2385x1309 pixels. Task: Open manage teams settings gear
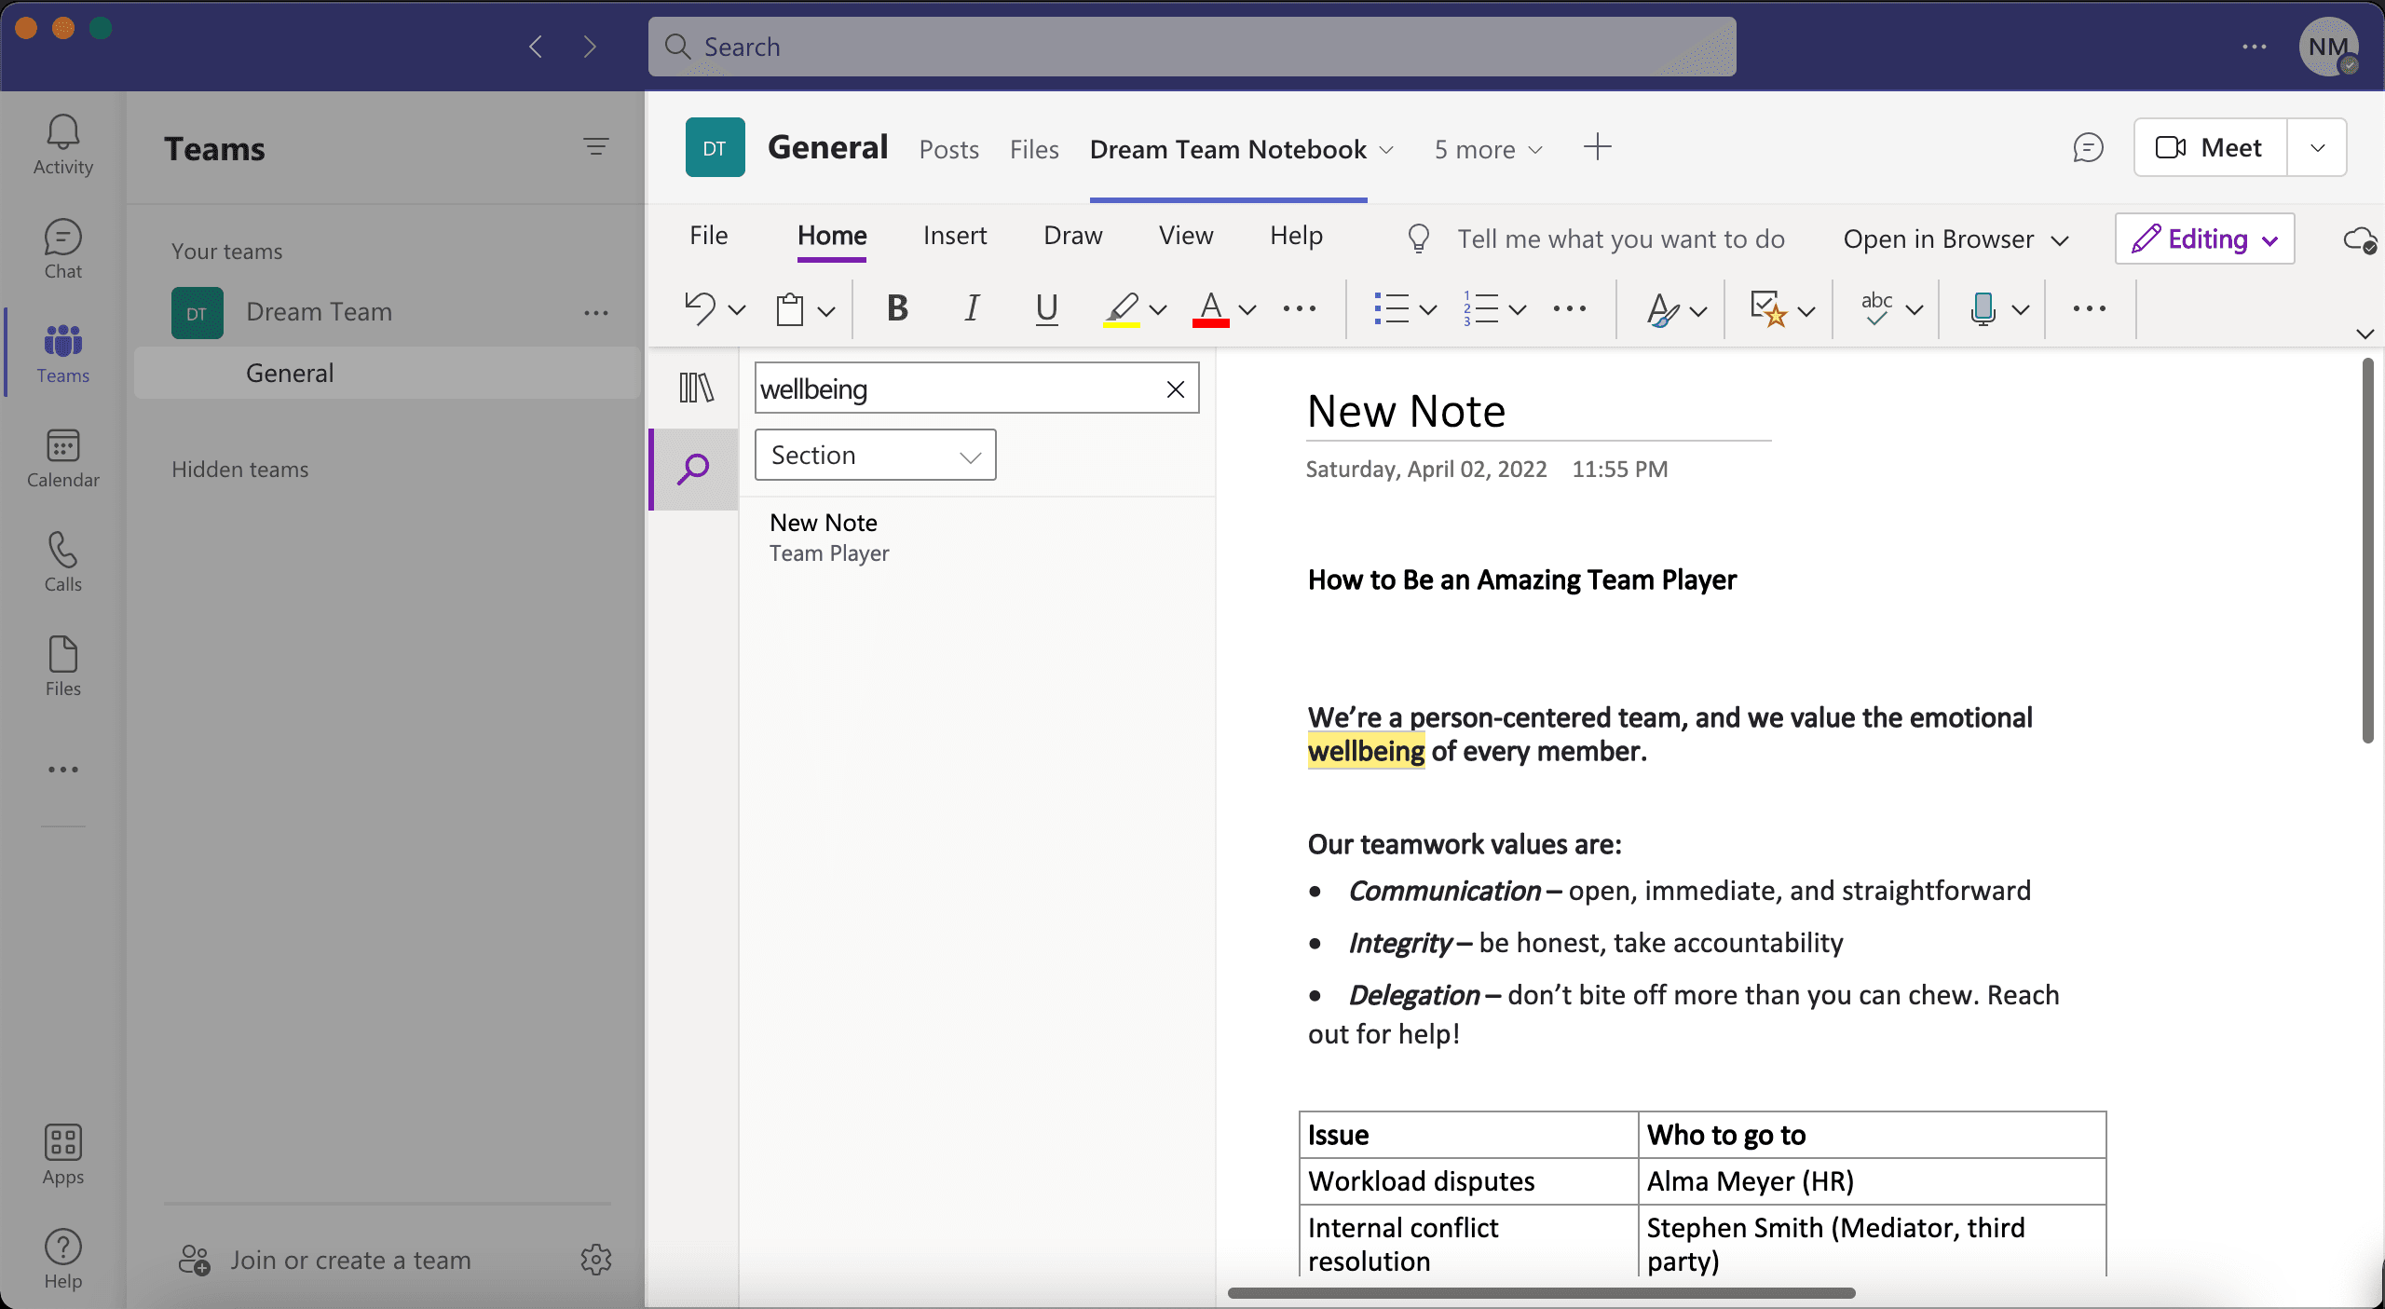tap(596, 1260)
